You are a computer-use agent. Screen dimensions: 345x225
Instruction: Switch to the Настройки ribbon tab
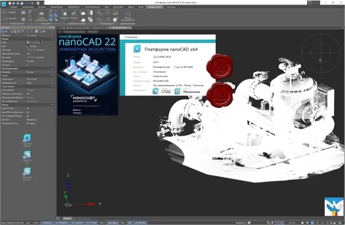tap(118, 7)
